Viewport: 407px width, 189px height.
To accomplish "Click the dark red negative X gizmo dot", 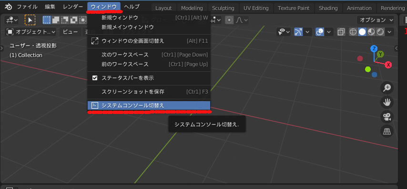I will pos(360,58).
